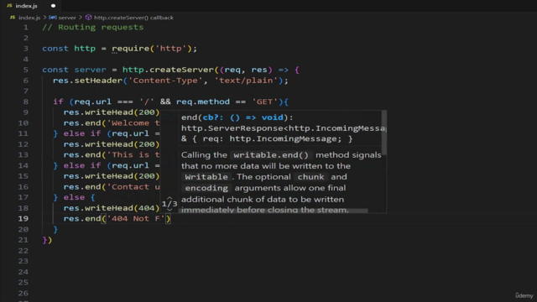Open the server breadcrumb item
Viewport: 537px width, 302px height.
click(x=67, y=18)
